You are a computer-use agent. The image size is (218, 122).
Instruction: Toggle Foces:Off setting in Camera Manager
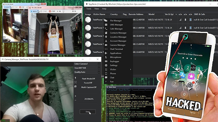coord(88,83)
